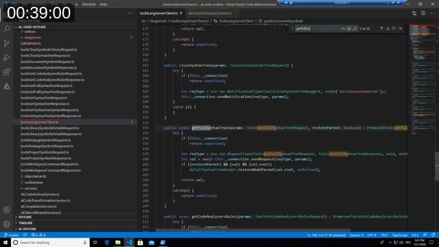Open Explorer views ellipsis menu
Image resolution: width=439 pixels, height=247 pixels.
[x=130, y=13]
